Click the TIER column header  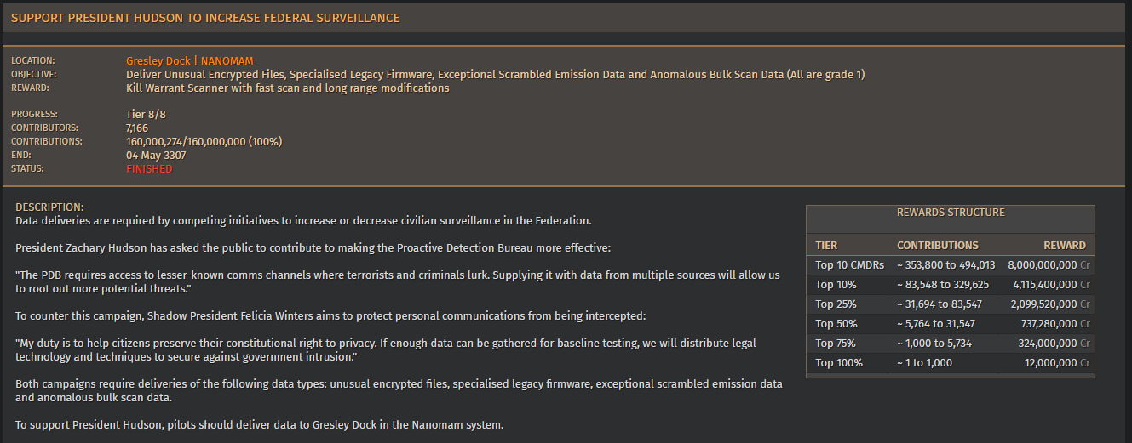pyautogui.click(x=826, y=245)
